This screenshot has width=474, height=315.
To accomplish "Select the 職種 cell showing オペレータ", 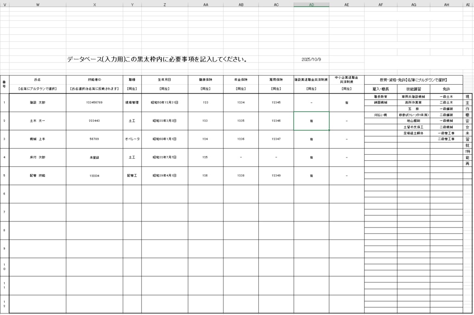I will click(132, 139).
